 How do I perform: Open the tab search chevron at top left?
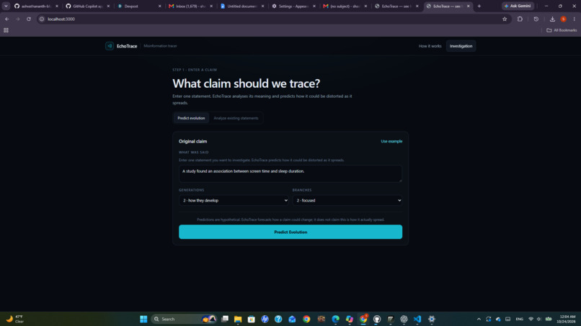(6, 6)
